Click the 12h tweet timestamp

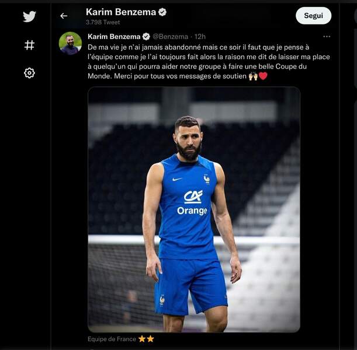(x=200, y=36)
